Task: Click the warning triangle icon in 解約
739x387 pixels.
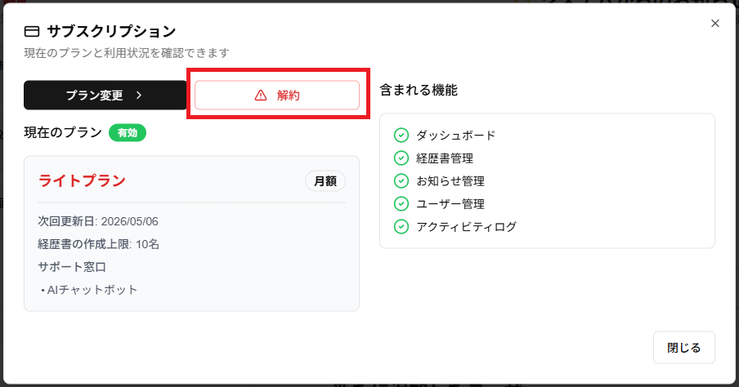Action: [x=261, y=95]
